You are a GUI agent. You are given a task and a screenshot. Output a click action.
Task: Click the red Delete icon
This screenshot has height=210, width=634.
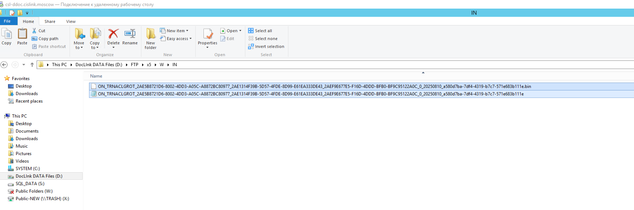(113, 34)
